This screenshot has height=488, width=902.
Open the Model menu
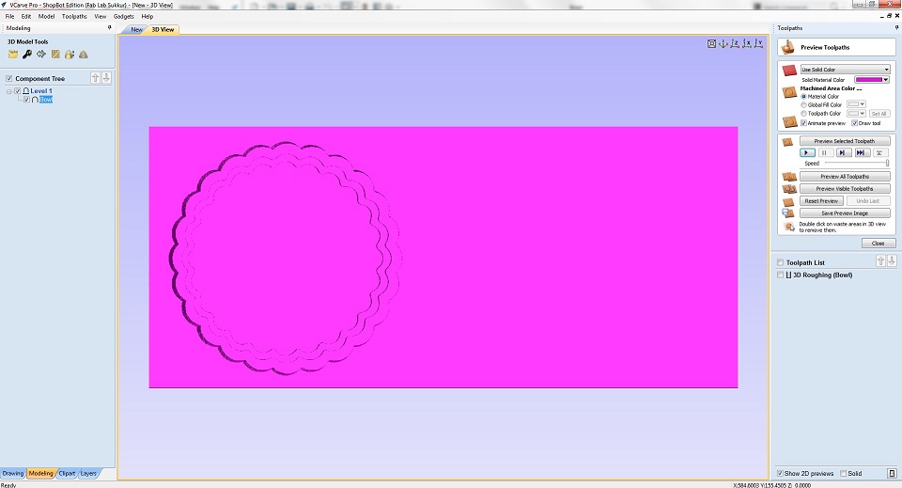point(46,16)
